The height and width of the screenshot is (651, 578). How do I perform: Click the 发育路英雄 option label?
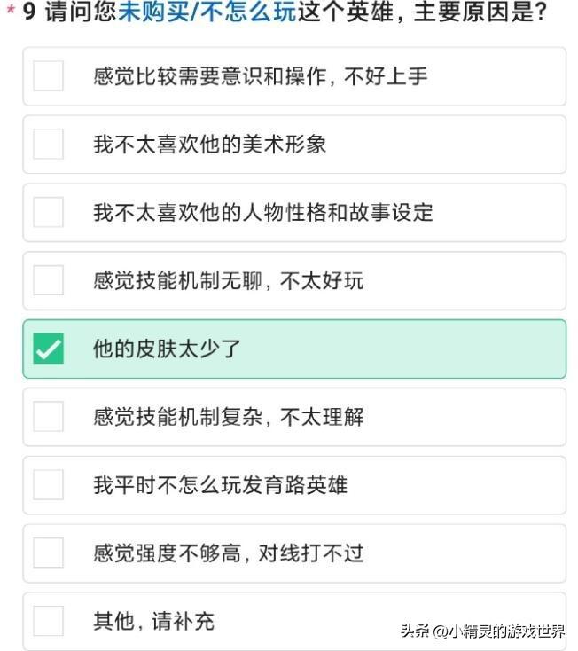(295, 485)
